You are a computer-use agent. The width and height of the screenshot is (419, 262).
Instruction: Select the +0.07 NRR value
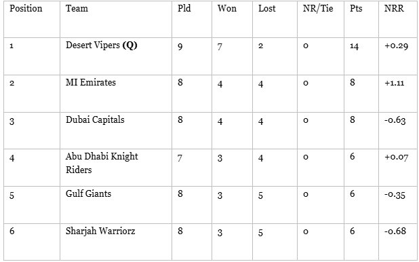point(396,157)
